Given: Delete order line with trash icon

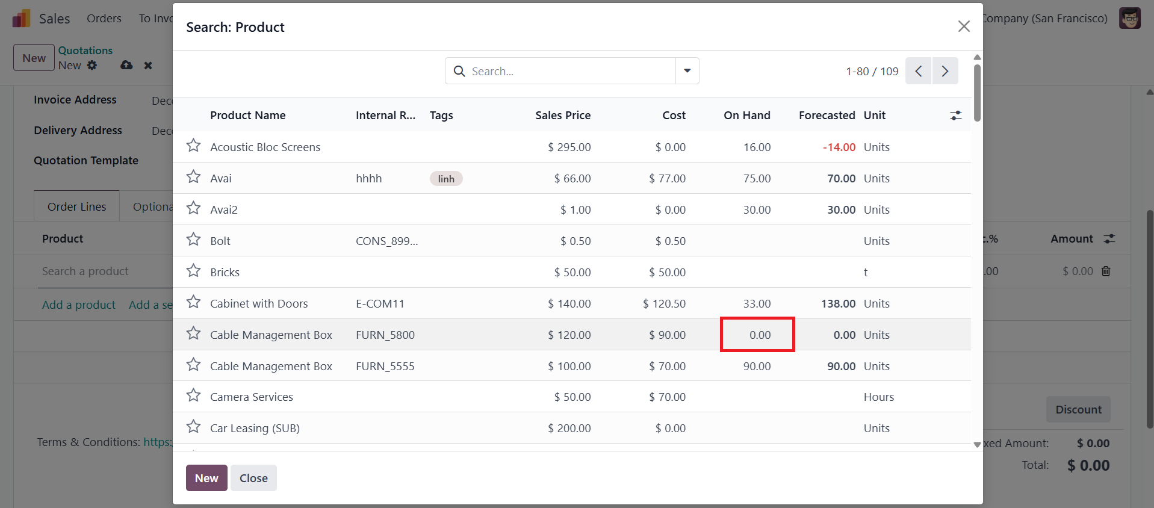Looking at the screenshot, I should tap(1106, 271).
